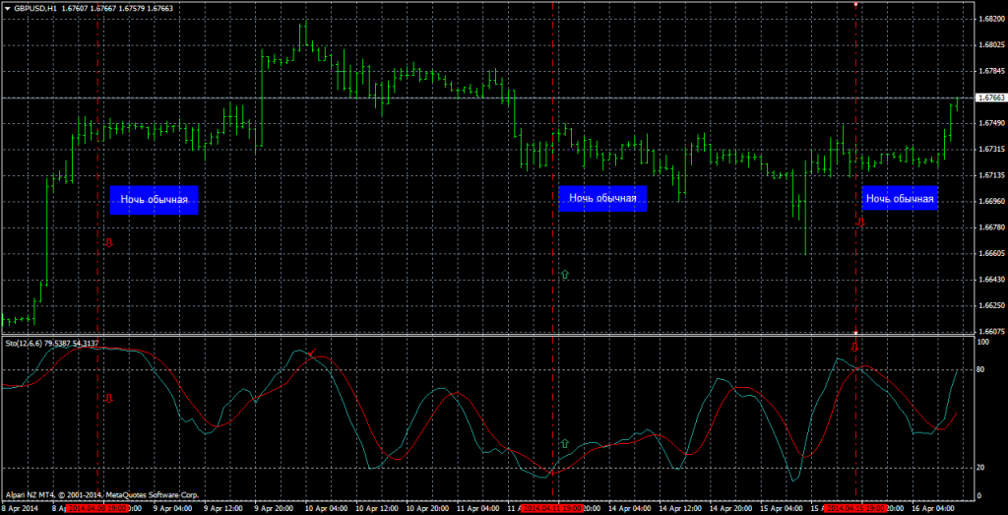
Task: Click left red down arrow in stochastic window
Action: pyautogui.click(x=108, y=398)
